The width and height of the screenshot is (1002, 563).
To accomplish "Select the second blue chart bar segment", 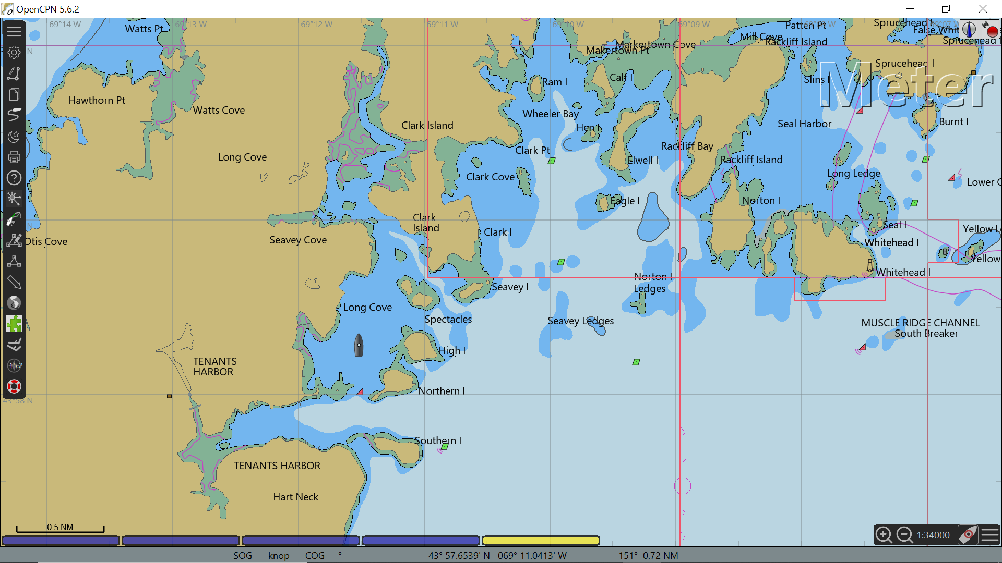I will (x=181, y=541).
